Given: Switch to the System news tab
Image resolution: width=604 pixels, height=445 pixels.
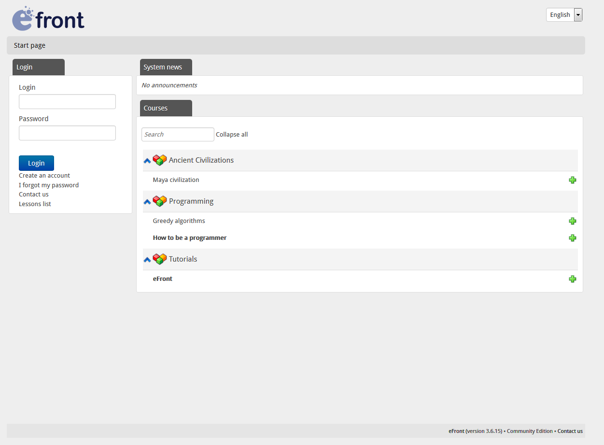Looking at the screenshot, I should (x=166, y=67).
